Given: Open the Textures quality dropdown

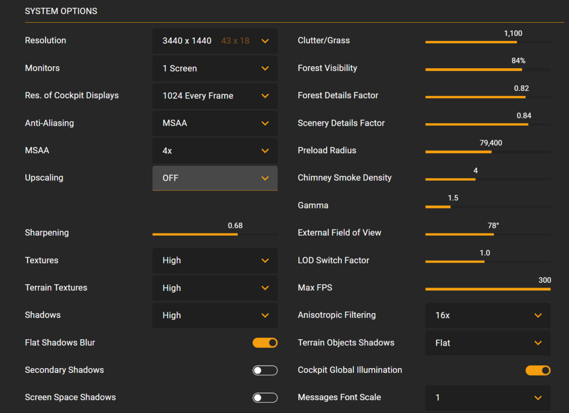Looking at the screenshot, I should coord(215,260).
